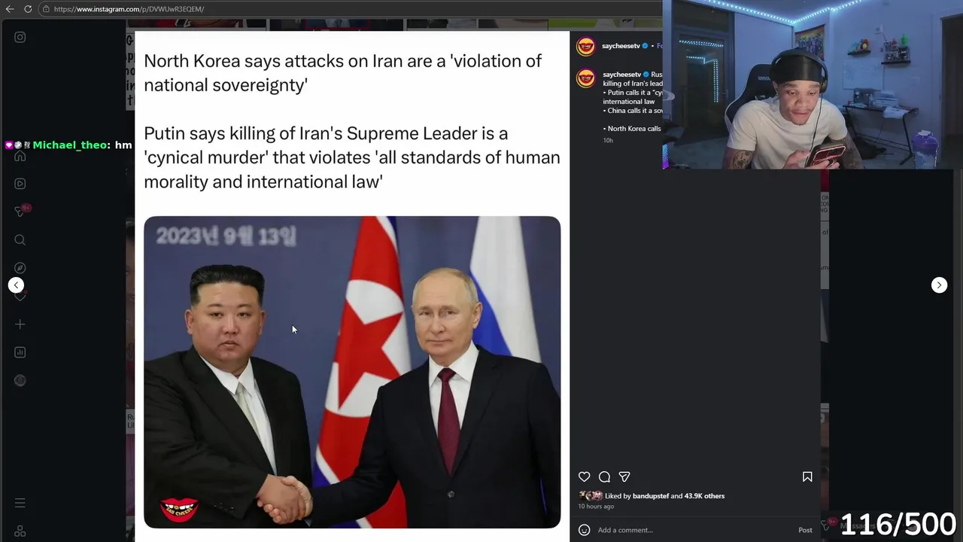Open the Reels icon in the left sidebar
The image size is (963, 542).
click(x=20, y=184)
